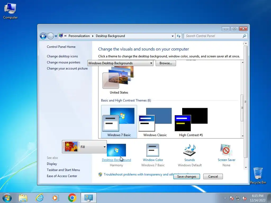The height and width of the screenshot is (203, 271).
Task: Click the Save changes button
Action: click(x=187, y=176)
